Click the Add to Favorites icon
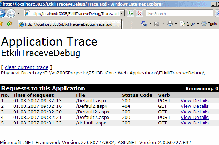219x145 pixels. tap(10, 24)
